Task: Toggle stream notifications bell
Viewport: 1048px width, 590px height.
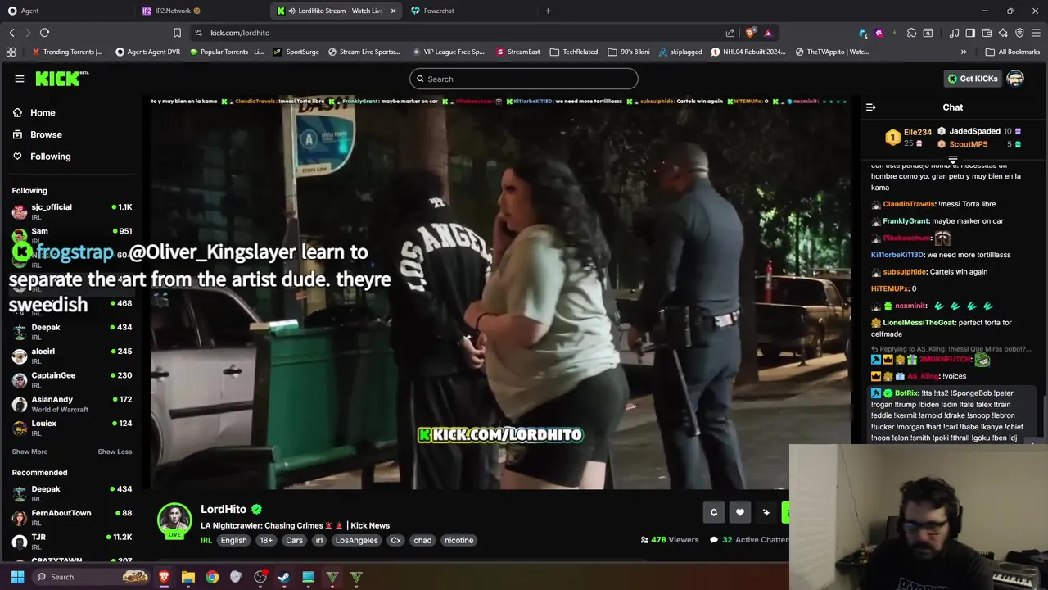Action: [x=713, y=513]
